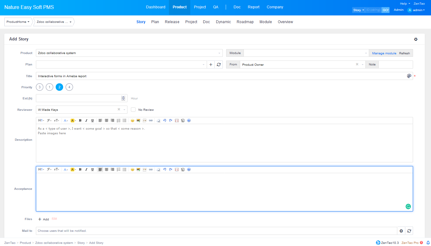The width and height of the screenshot is (431, 246).
Task: Select priority 4 radio circle
Action: tap(69, 87)
